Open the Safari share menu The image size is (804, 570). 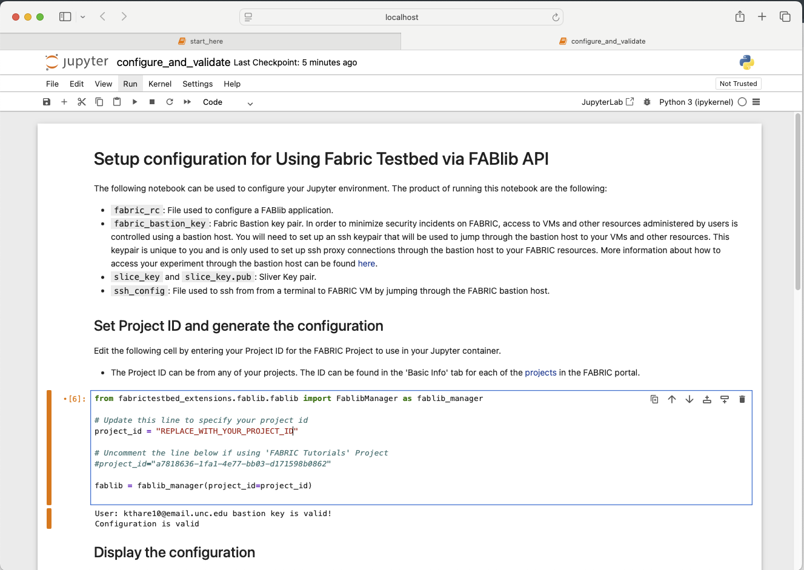pos(740,16)
